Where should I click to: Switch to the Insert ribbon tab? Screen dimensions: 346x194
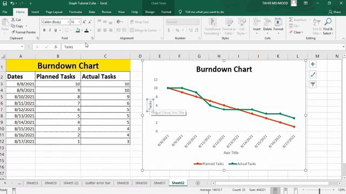[x=35, y=12]
